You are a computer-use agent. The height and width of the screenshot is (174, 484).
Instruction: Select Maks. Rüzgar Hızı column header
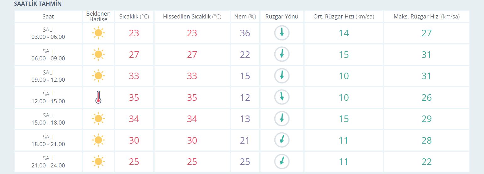coord(426,17)
